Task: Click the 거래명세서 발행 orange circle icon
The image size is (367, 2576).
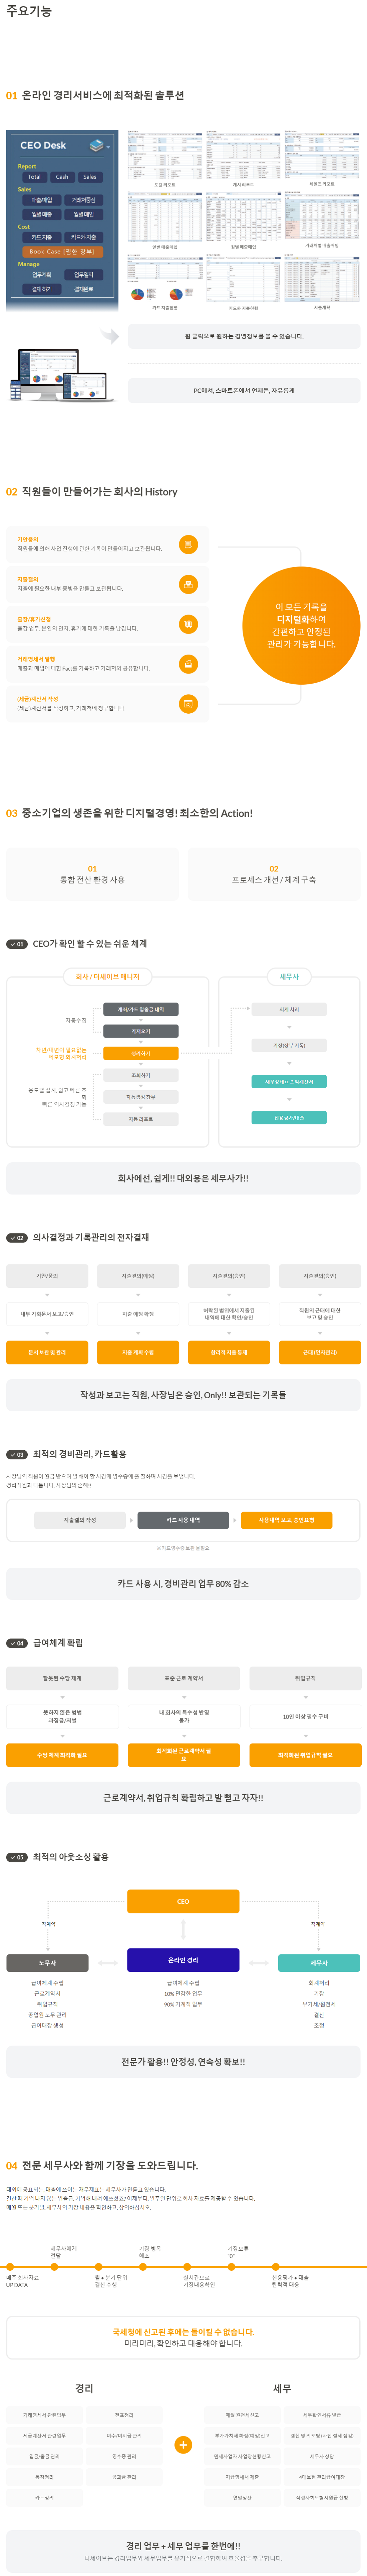Action: (188, 664)
